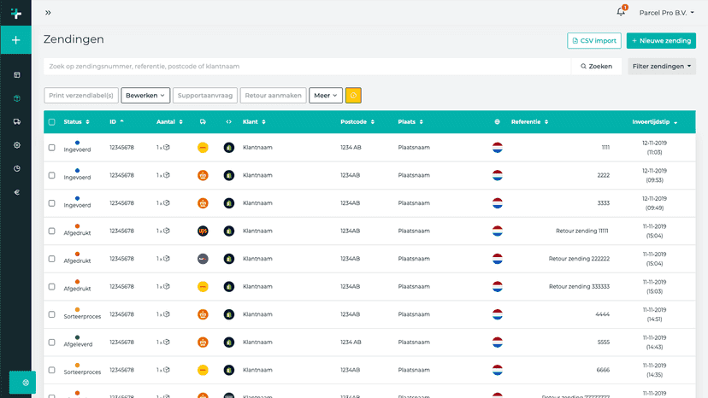
Task: Open the delivery truck sidebar icon
Action: point(17,122)
